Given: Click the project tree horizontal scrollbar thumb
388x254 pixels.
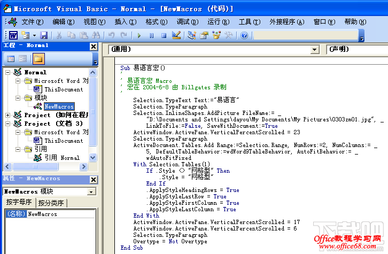Looking at the screenshot, I should coord(35,167).
